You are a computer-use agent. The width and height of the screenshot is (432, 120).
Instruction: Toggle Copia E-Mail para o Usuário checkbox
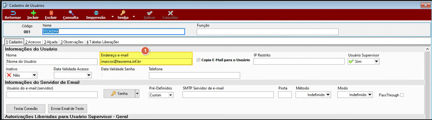pos(198,60)
